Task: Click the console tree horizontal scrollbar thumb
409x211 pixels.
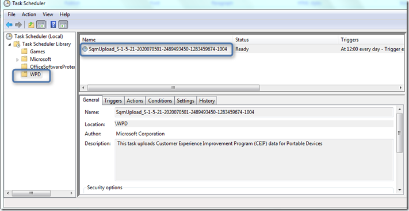Action: 31,193
